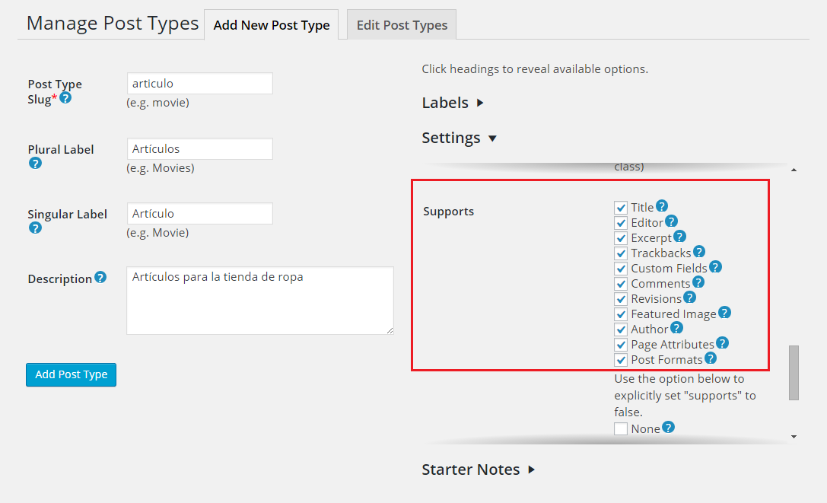Expand the Starter Notes section
The height and width of the screenshot is (503, 827).
[x=479, y=470]
